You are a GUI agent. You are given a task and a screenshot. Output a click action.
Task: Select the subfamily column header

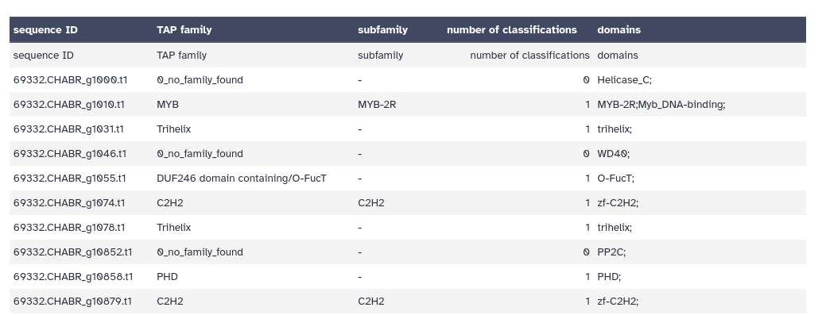[x=382, y=30]
